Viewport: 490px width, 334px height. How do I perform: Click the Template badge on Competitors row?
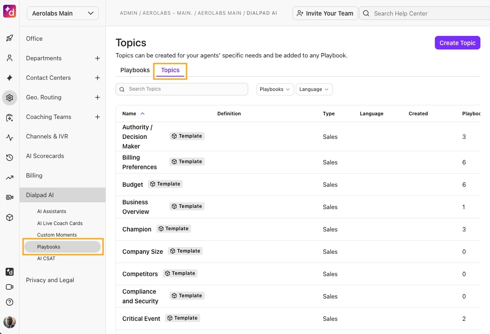[x=180, y=273]
